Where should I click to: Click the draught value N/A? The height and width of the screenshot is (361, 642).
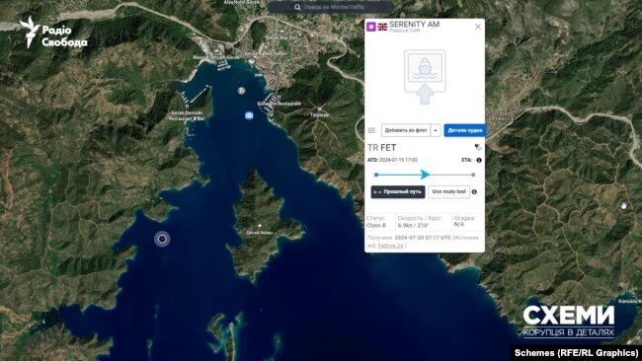(x=459, y=225)
